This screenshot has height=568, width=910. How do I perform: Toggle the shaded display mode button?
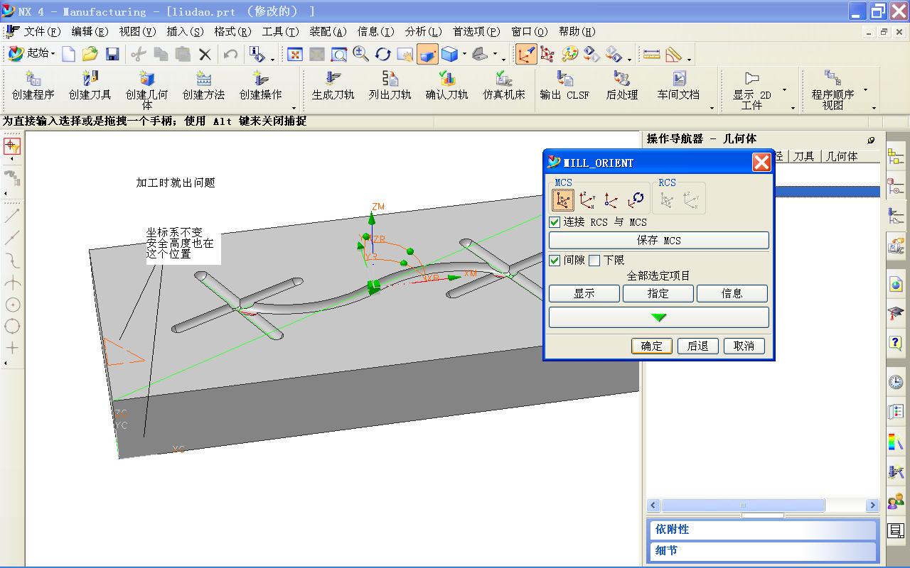(x=427, y=54)
